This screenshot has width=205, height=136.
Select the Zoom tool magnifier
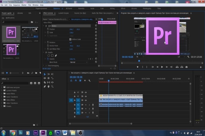coord(52,87)
